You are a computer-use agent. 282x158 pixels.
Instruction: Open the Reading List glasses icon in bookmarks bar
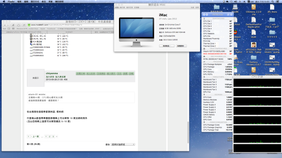tap(4, 29)
